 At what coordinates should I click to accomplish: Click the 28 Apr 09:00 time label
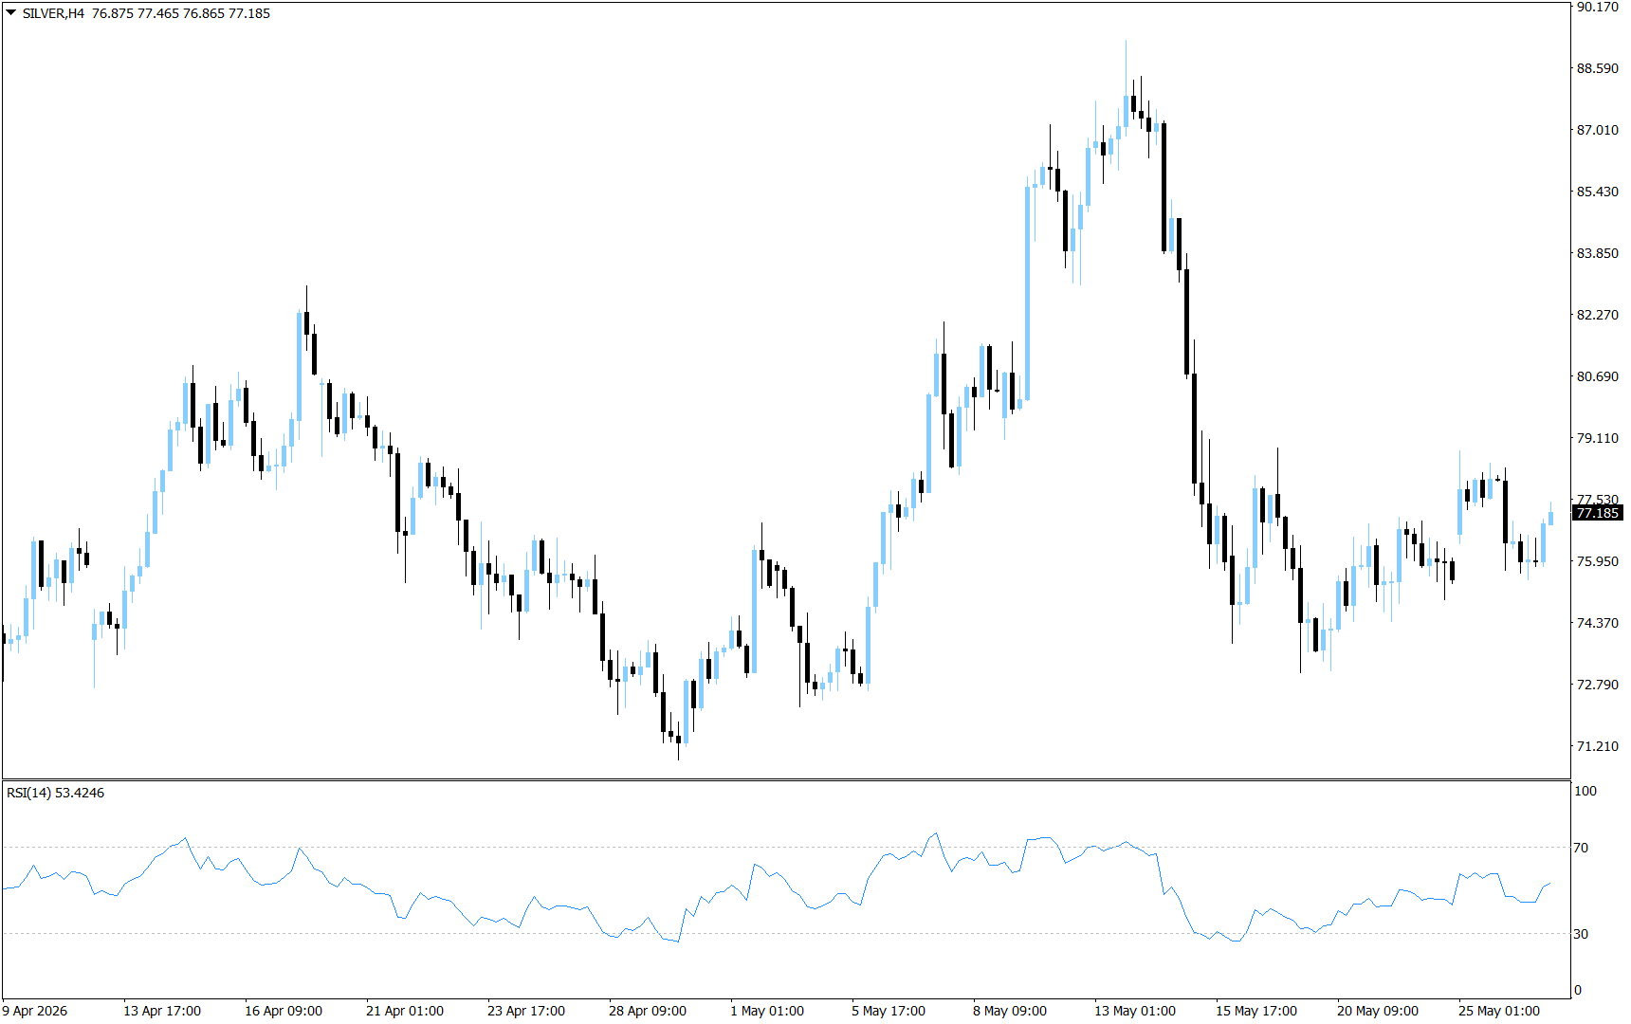[648, 1011]
